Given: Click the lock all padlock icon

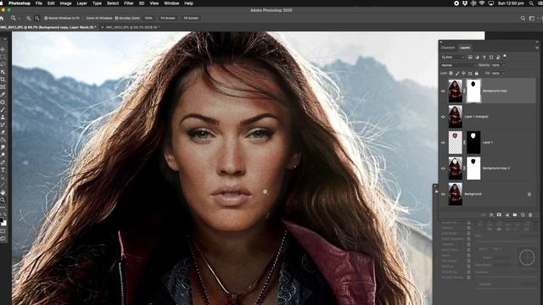Looking at the screenshot, I should [477, 74].
